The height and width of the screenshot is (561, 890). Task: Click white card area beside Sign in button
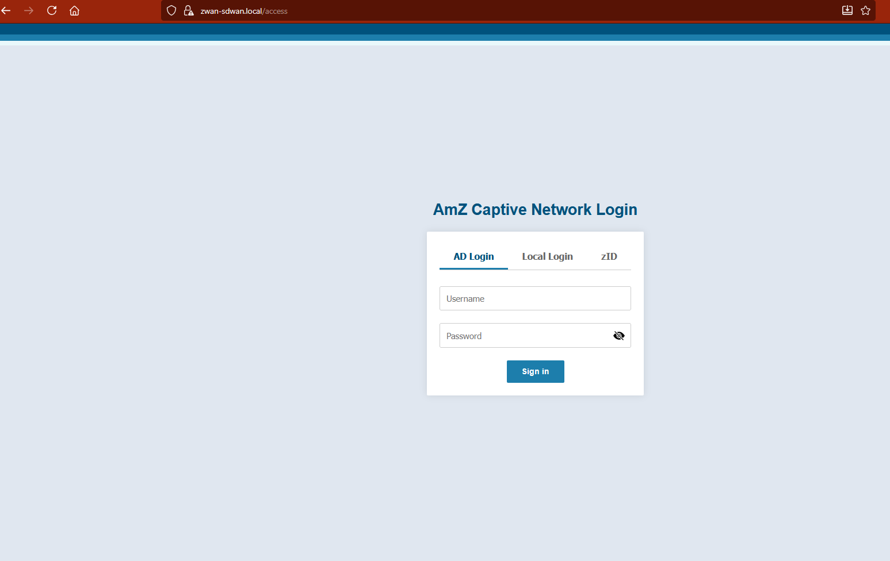click(x=598, y=372)
